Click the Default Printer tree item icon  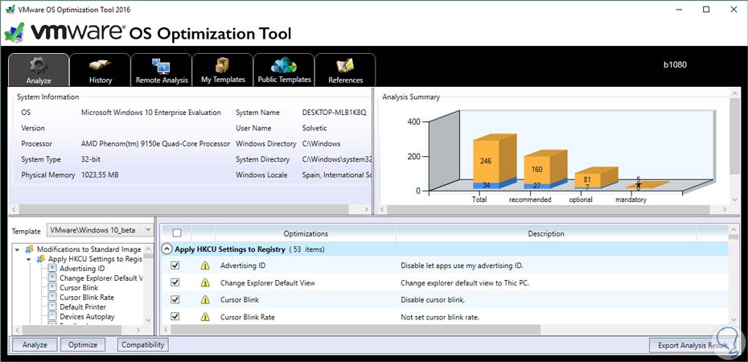(52, 306)
